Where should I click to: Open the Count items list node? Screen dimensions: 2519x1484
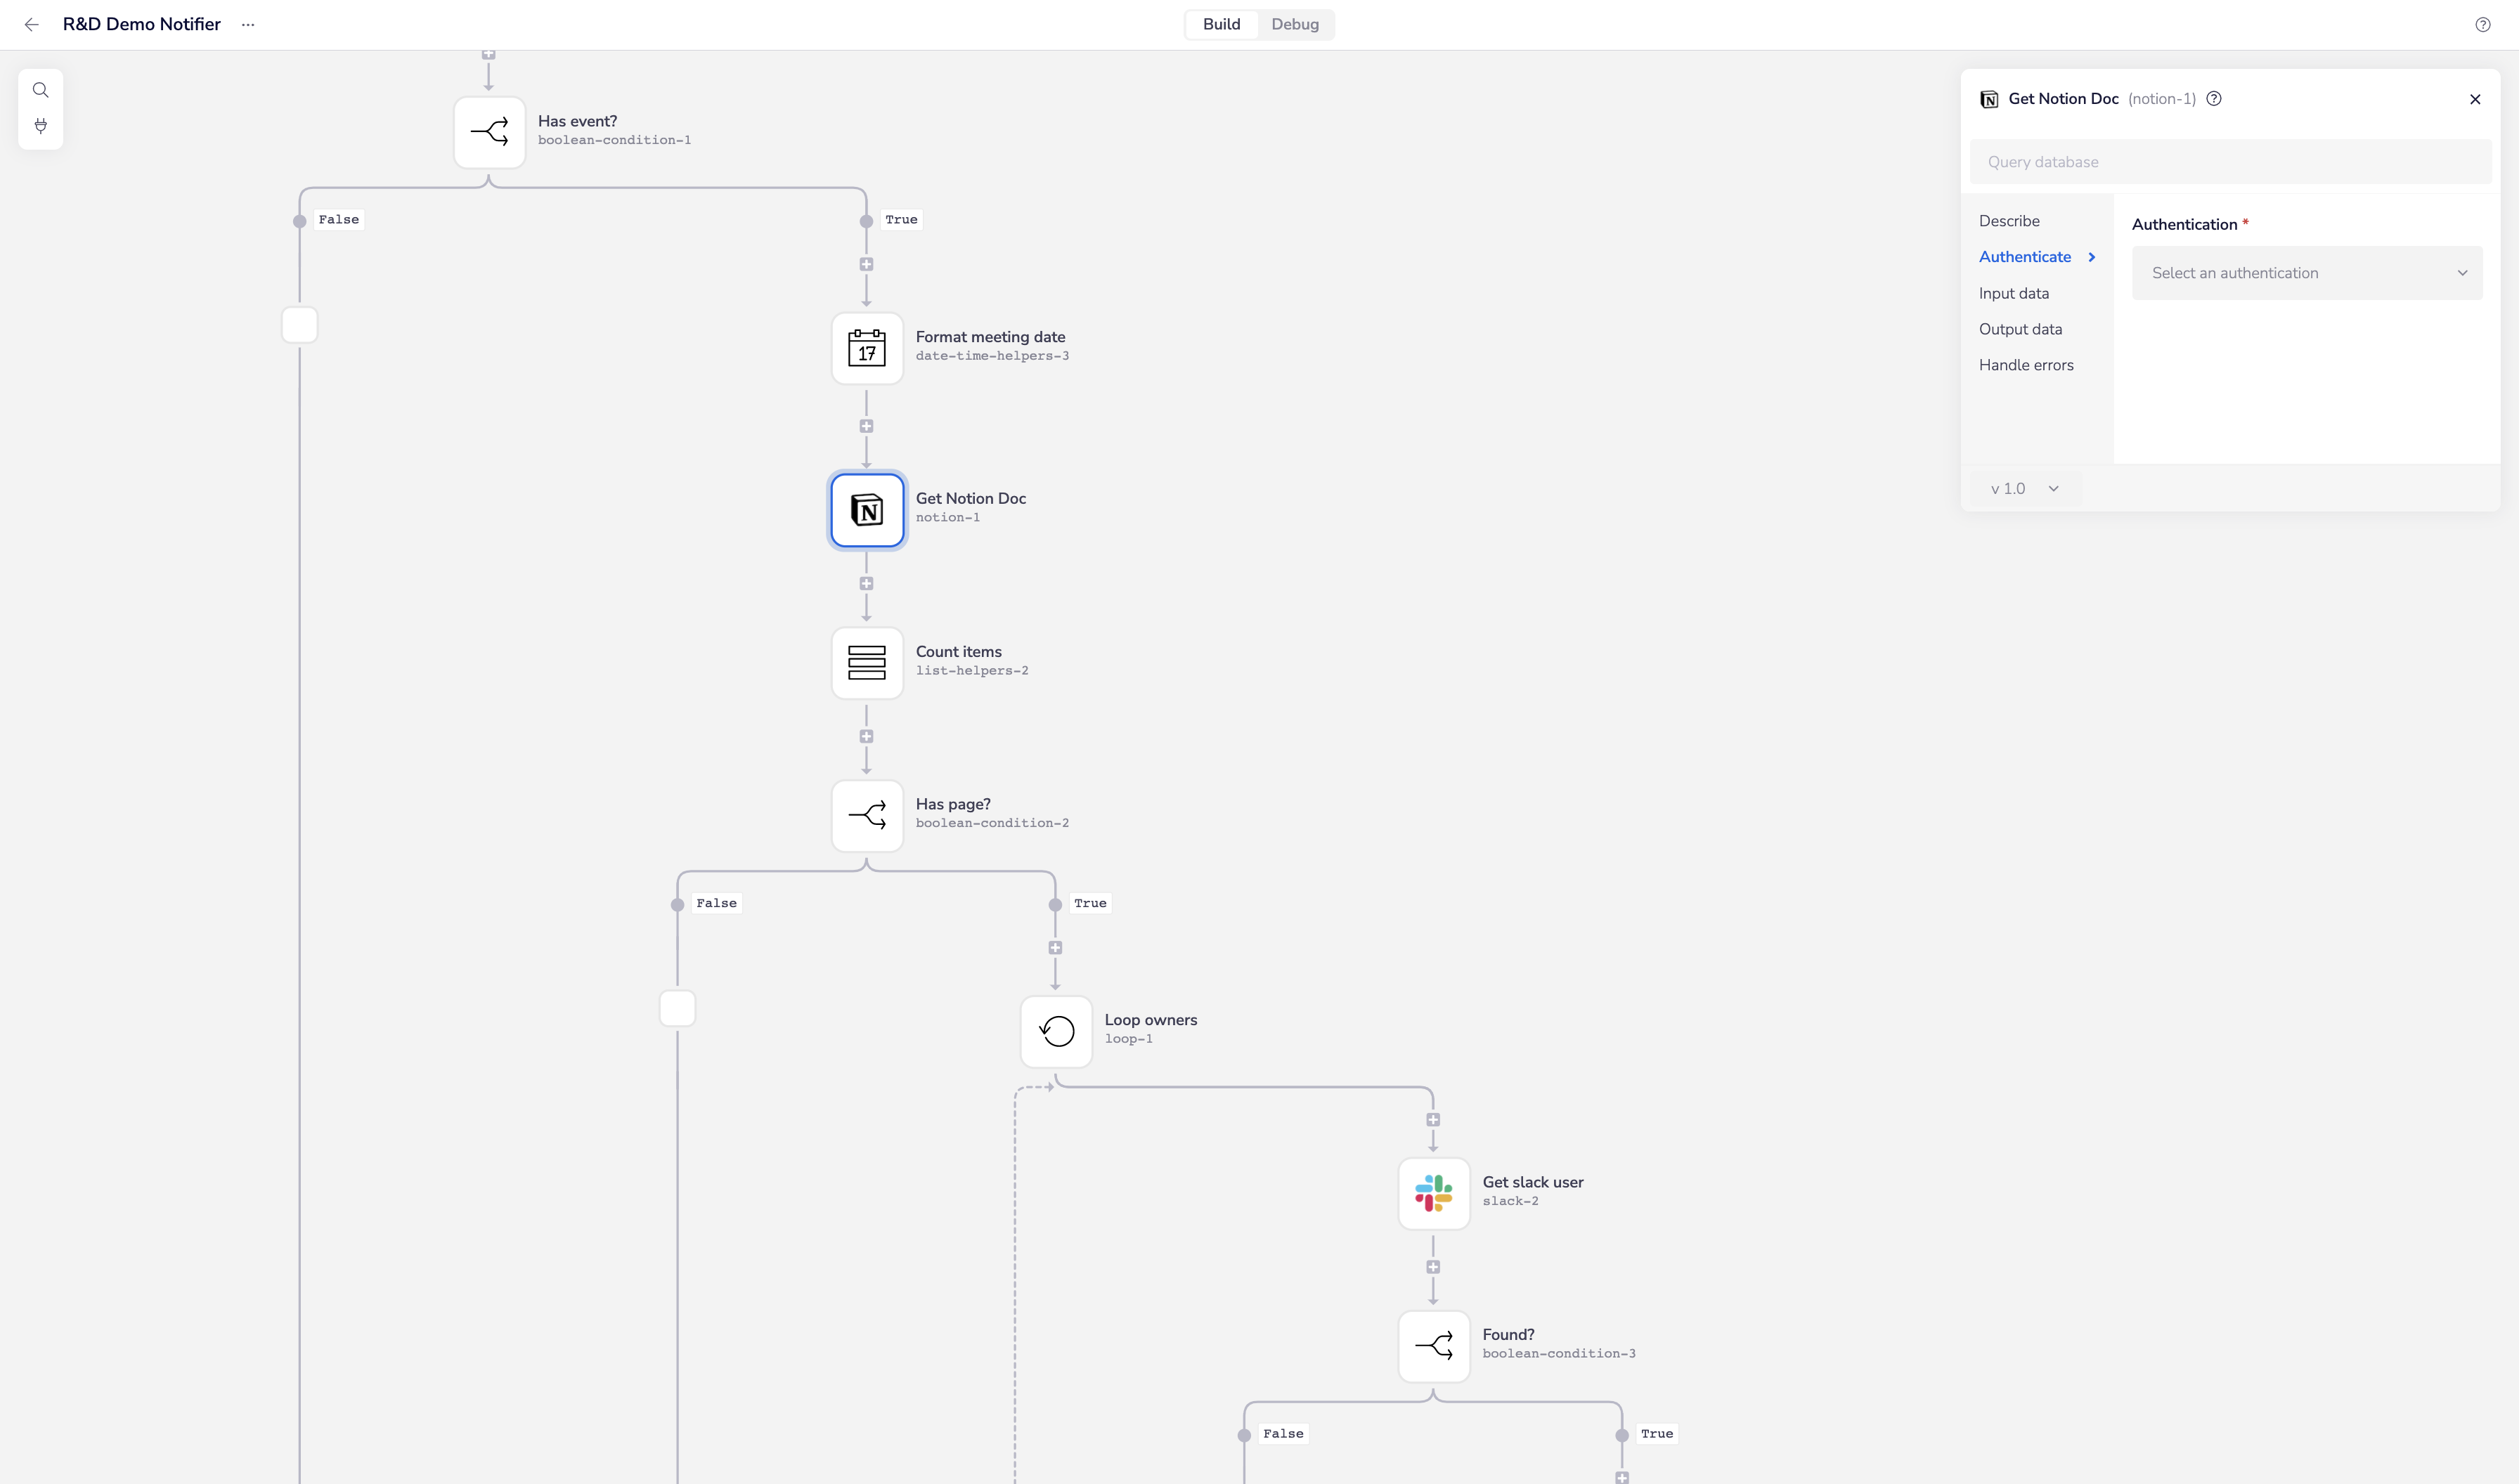(x=867, y=662)
